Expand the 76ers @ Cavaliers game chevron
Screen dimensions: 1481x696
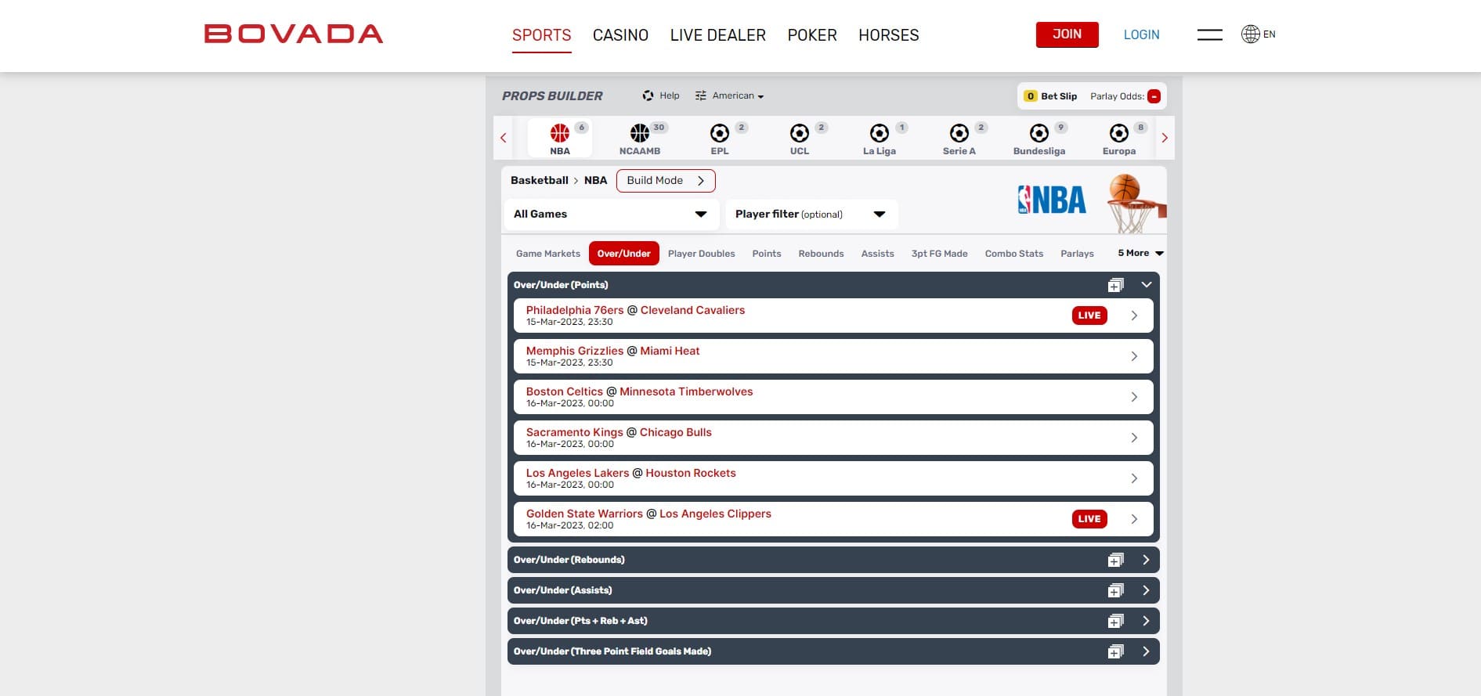[1134, 316]
